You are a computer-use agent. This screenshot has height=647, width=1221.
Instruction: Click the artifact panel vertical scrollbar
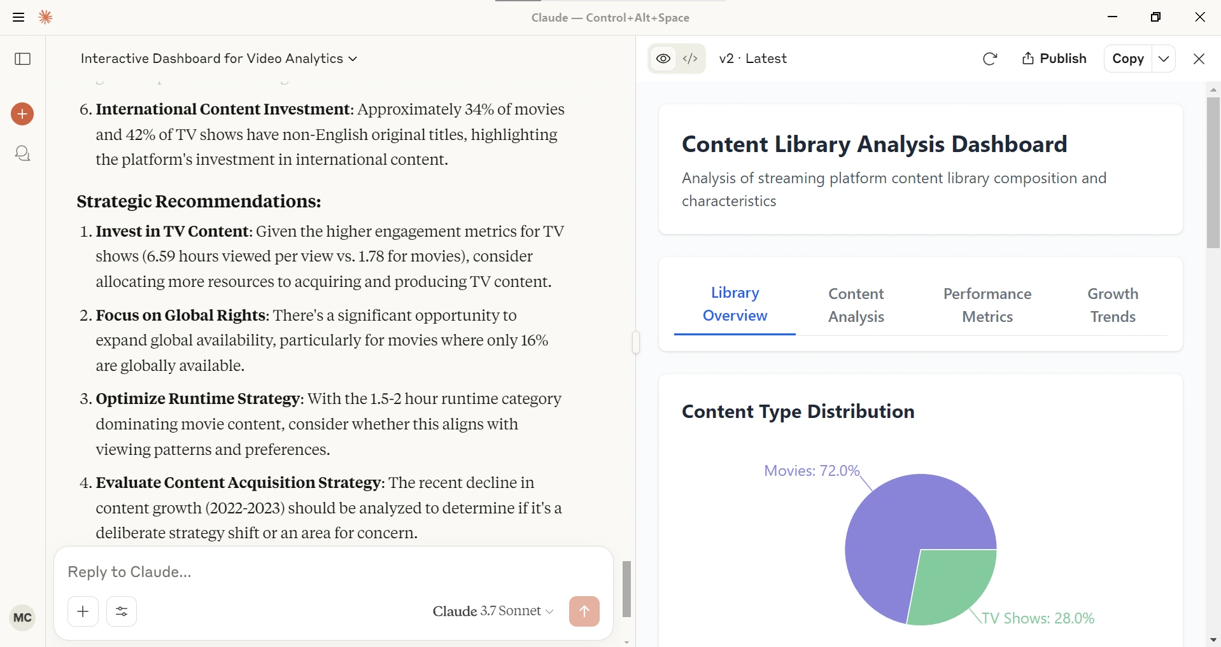1213,172
